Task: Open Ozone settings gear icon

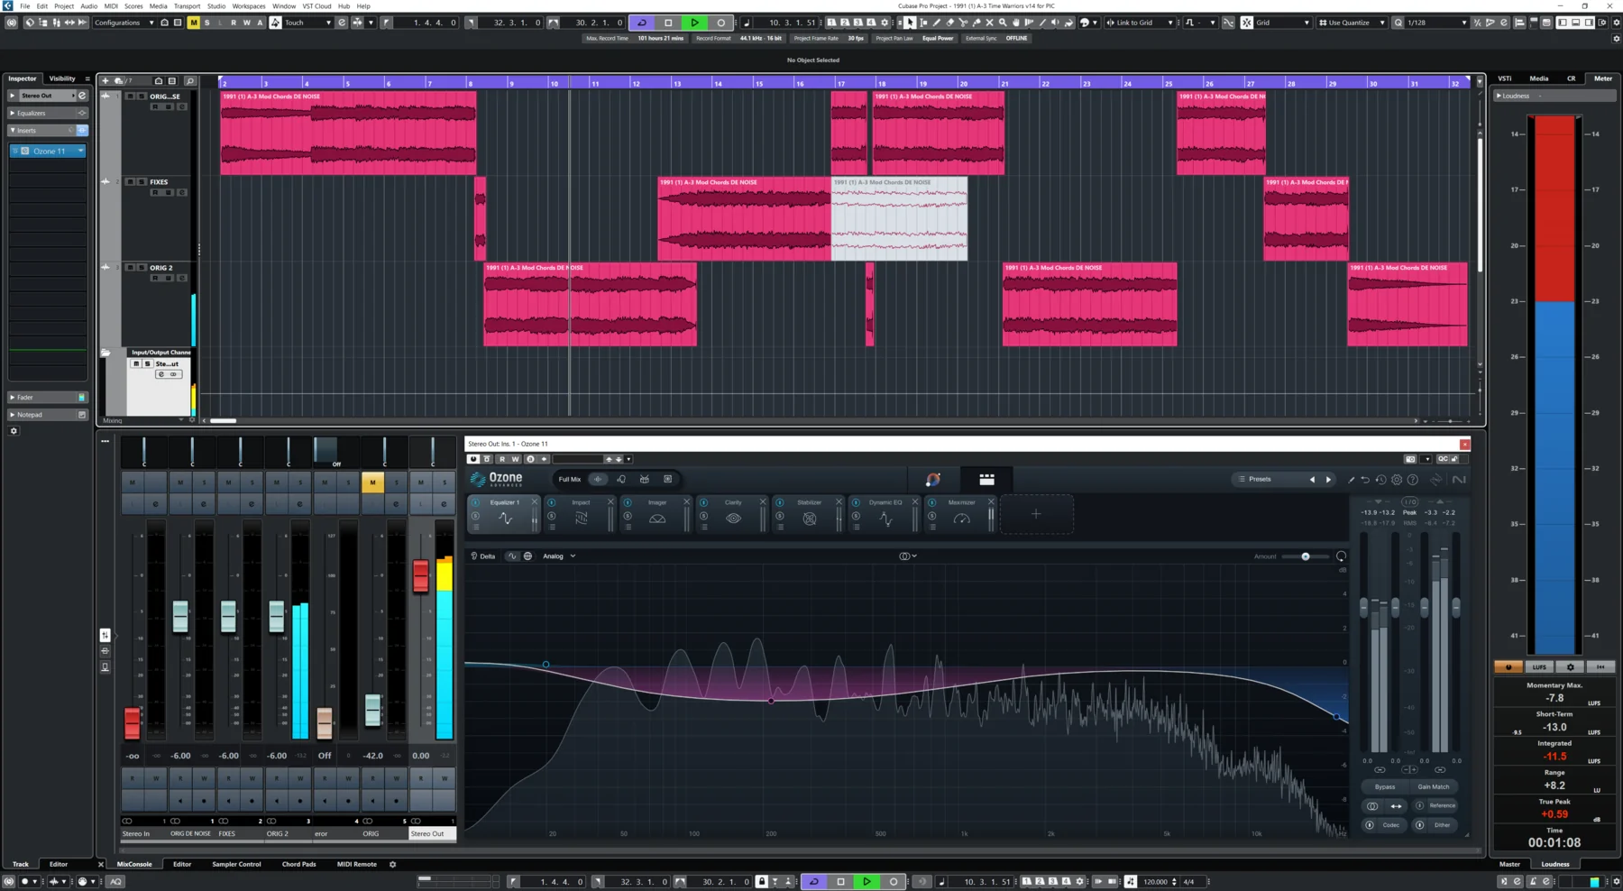Action: (x=1397, y=480)
